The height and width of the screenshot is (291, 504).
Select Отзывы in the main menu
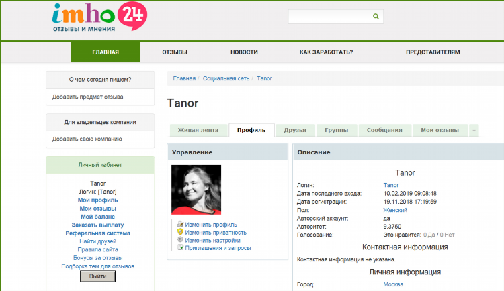pyautogui.click(x=175, y=52)
